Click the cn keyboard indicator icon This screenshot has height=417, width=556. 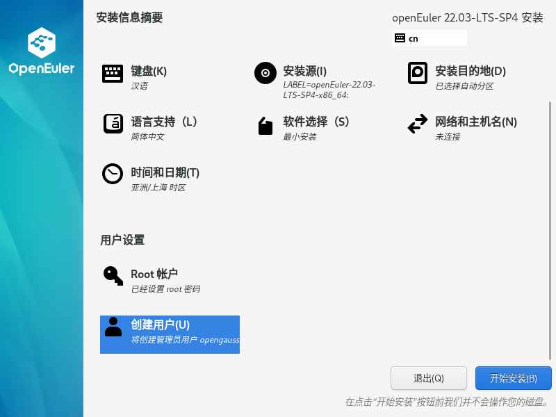click(x=400, y=38)
